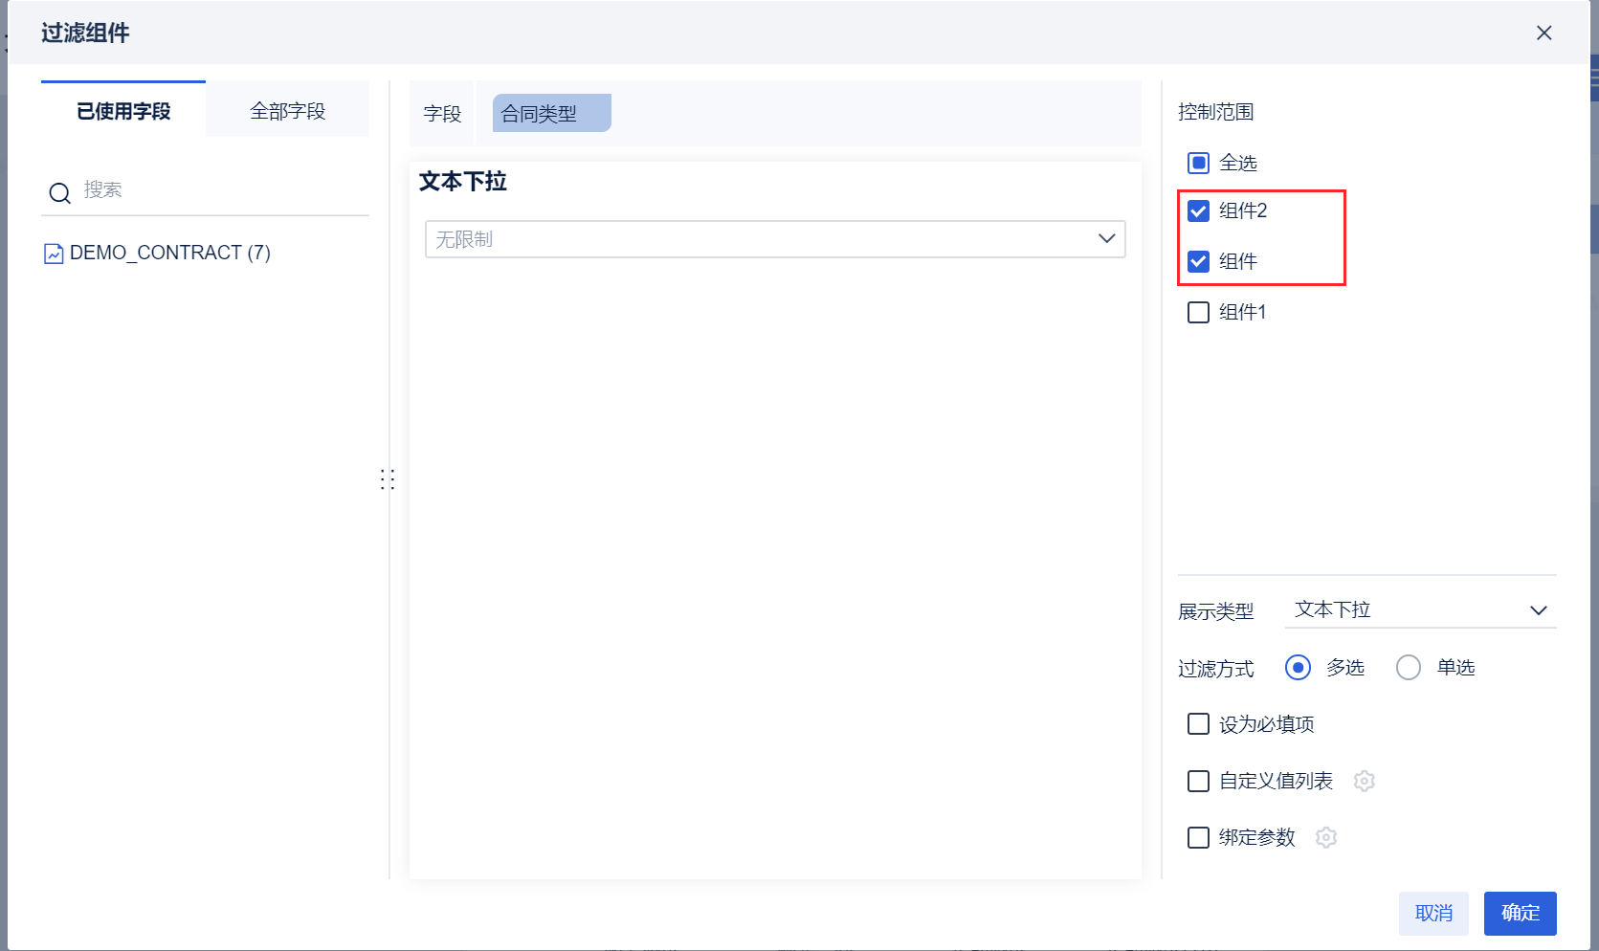Open settings gear for 自定义值列表
The height and width of the screenshot is (951, 1599).
(1365, 781)
